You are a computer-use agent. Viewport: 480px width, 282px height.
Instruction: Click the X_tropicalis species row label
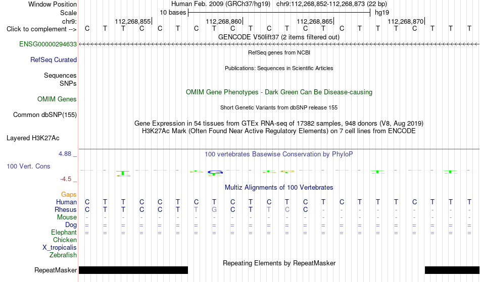pos(60,248)
